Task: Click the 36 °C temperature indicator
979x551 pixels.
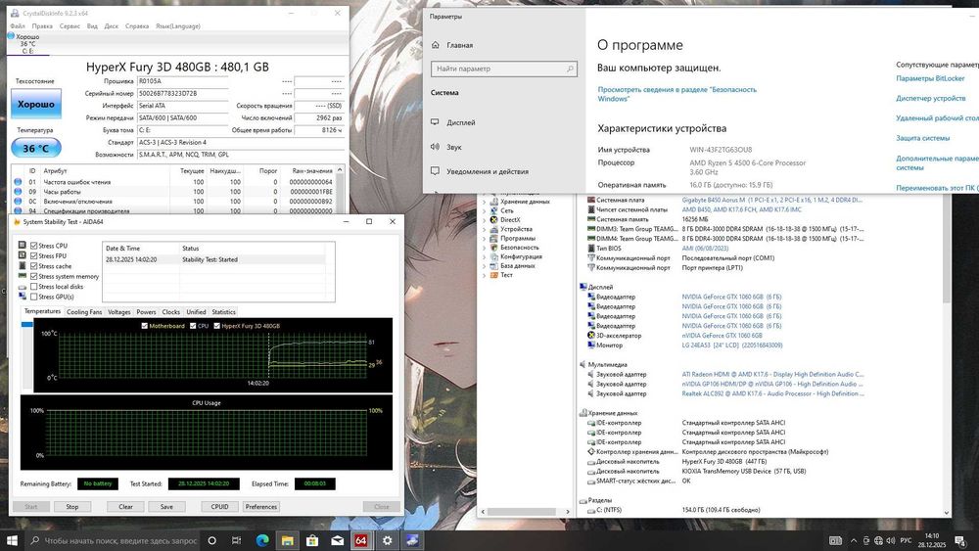Action: [x=36, y=148]
